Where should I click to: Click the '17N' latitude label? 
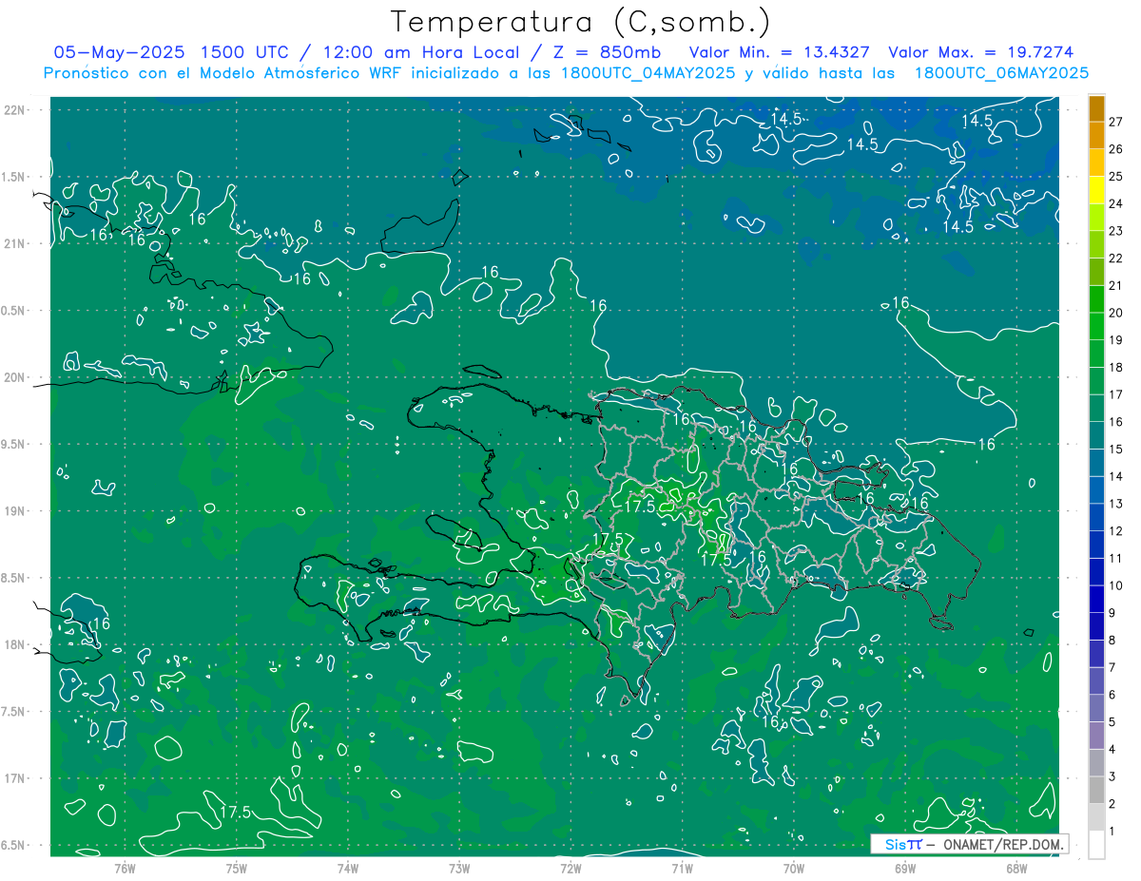[x=15, y=778]
